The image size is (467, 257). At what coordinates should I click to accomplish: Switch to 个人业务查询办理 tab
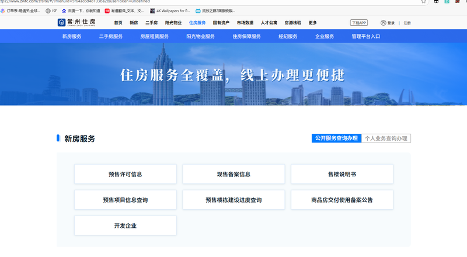386,138
